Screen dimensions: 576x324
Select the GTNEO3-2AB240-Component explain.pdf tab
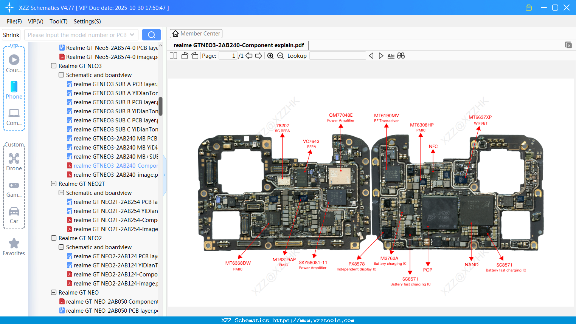[239, 45]
